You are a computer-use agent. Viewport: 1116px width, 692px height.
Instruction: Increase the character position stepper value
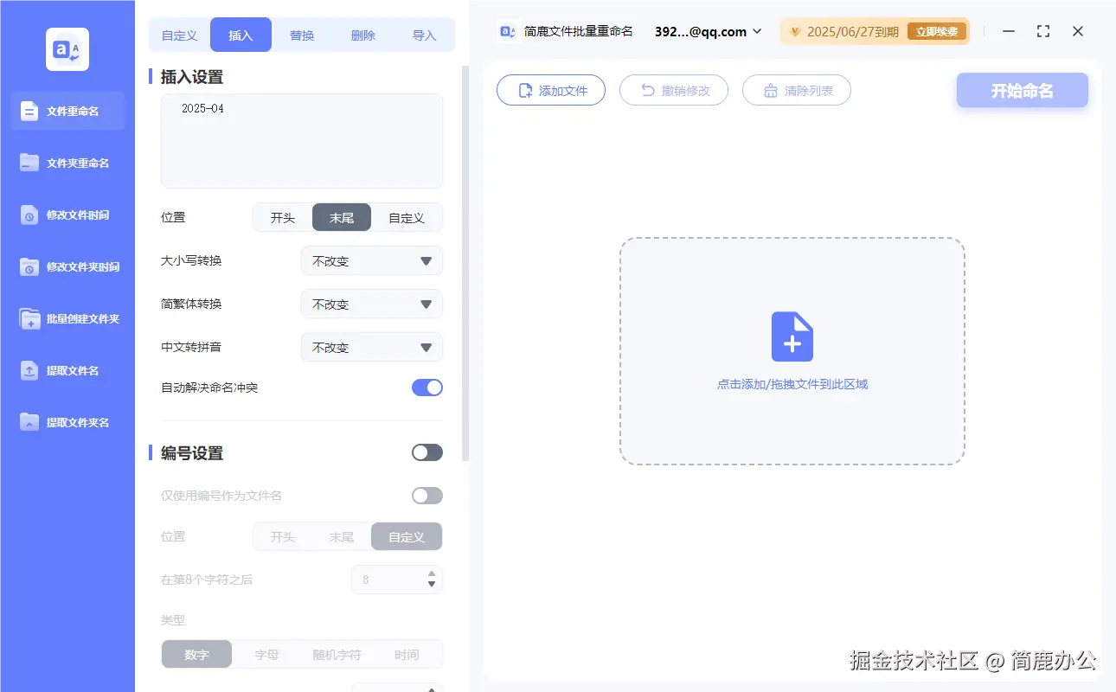click(432, 573)
